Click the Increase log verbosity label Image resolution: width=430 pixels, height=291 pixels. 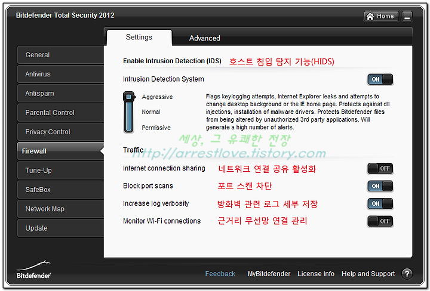156,203
